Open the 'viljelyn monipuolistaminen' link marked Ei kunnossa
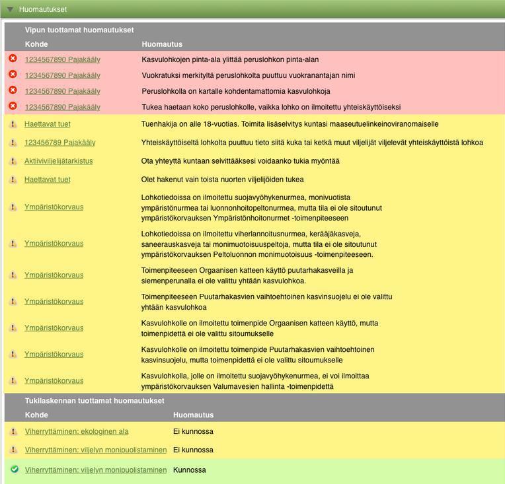This screenshot has height=484, width=505. click(x=96, y=450)
